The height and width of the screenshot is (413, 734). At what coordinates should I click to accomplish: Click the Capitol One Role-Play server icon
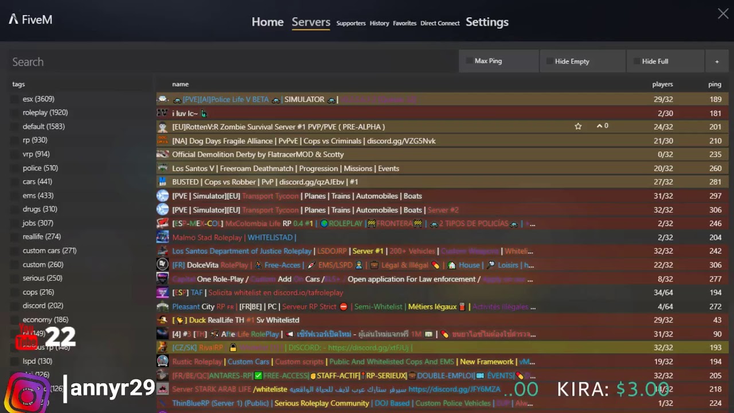[x=163, y=278]
